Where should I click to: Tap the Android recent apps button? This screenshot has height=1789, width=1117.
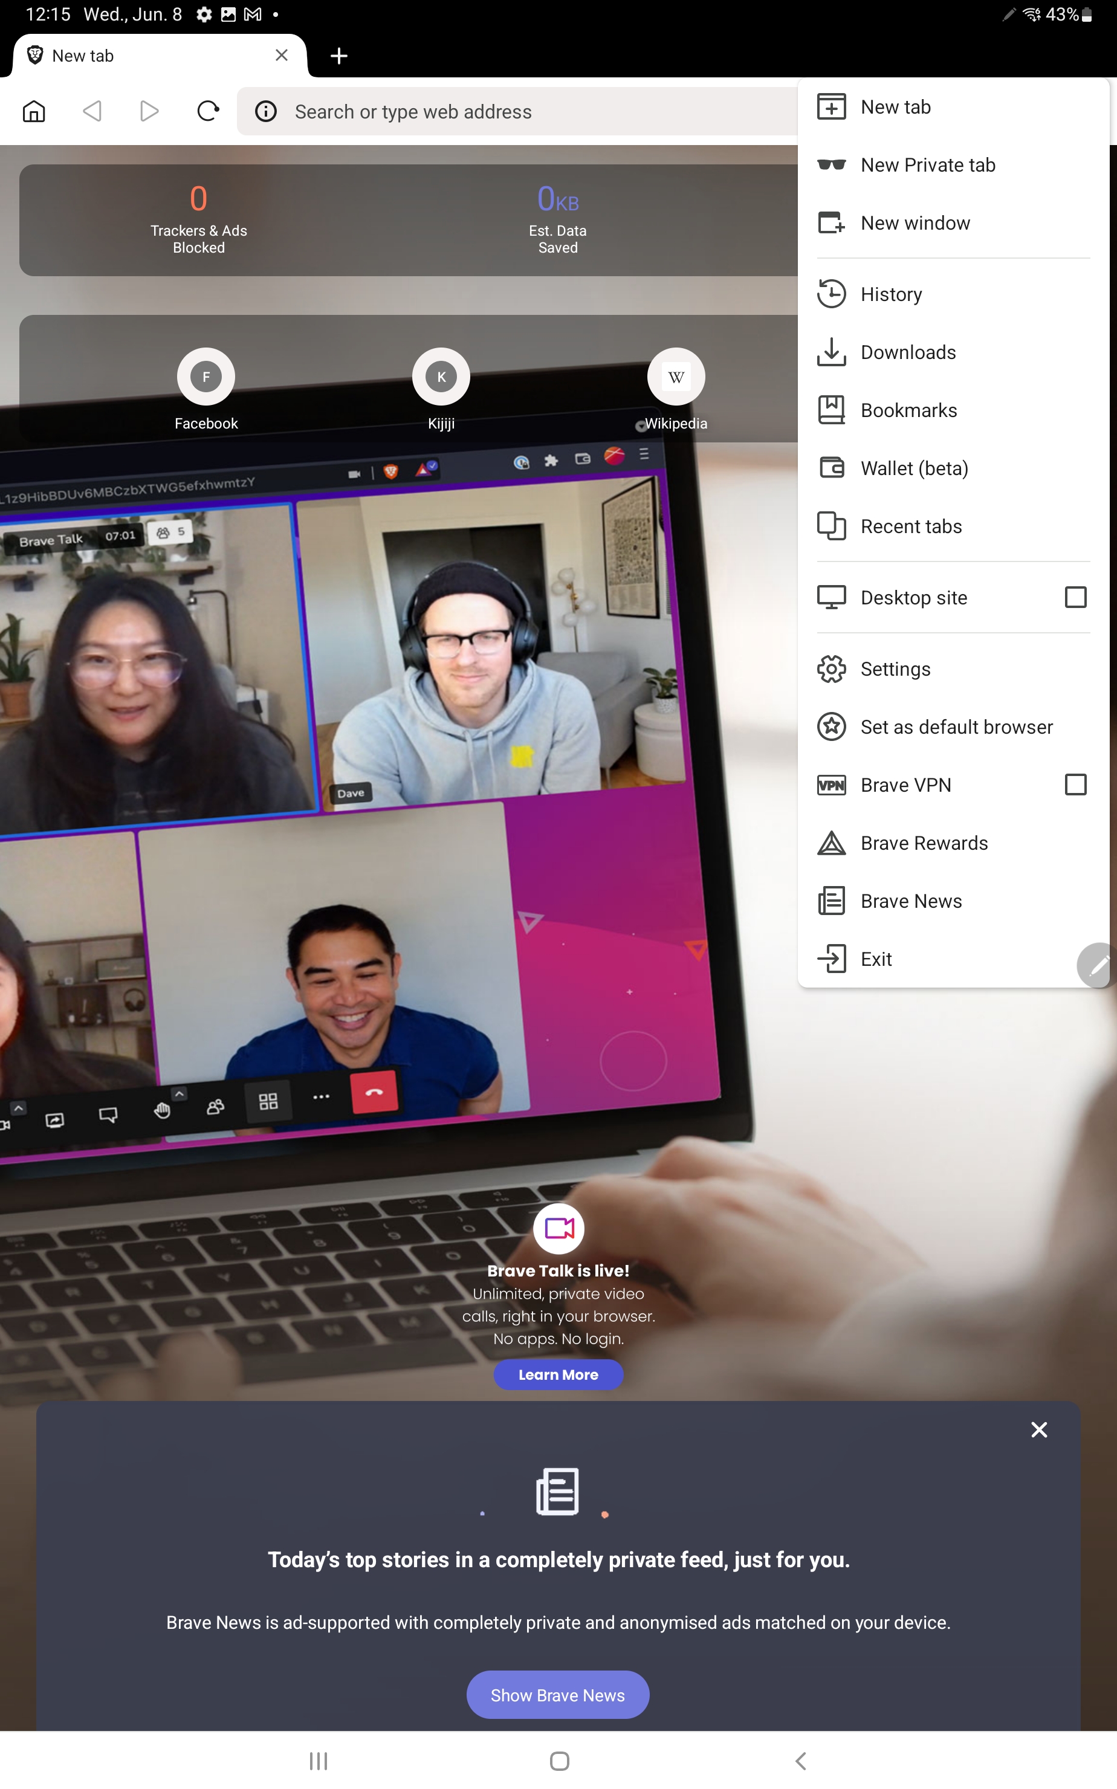pyautogui.click(x=319, y=1761)
